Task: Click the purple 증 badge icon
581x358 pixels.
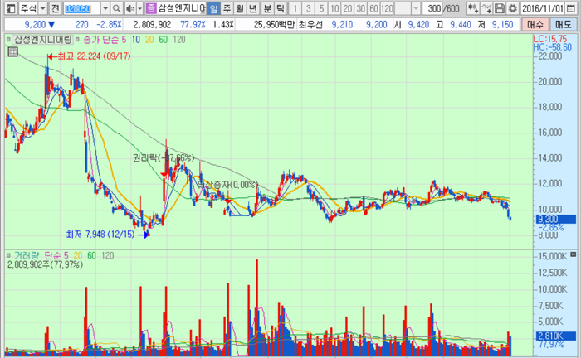Action: pos(150,8)
